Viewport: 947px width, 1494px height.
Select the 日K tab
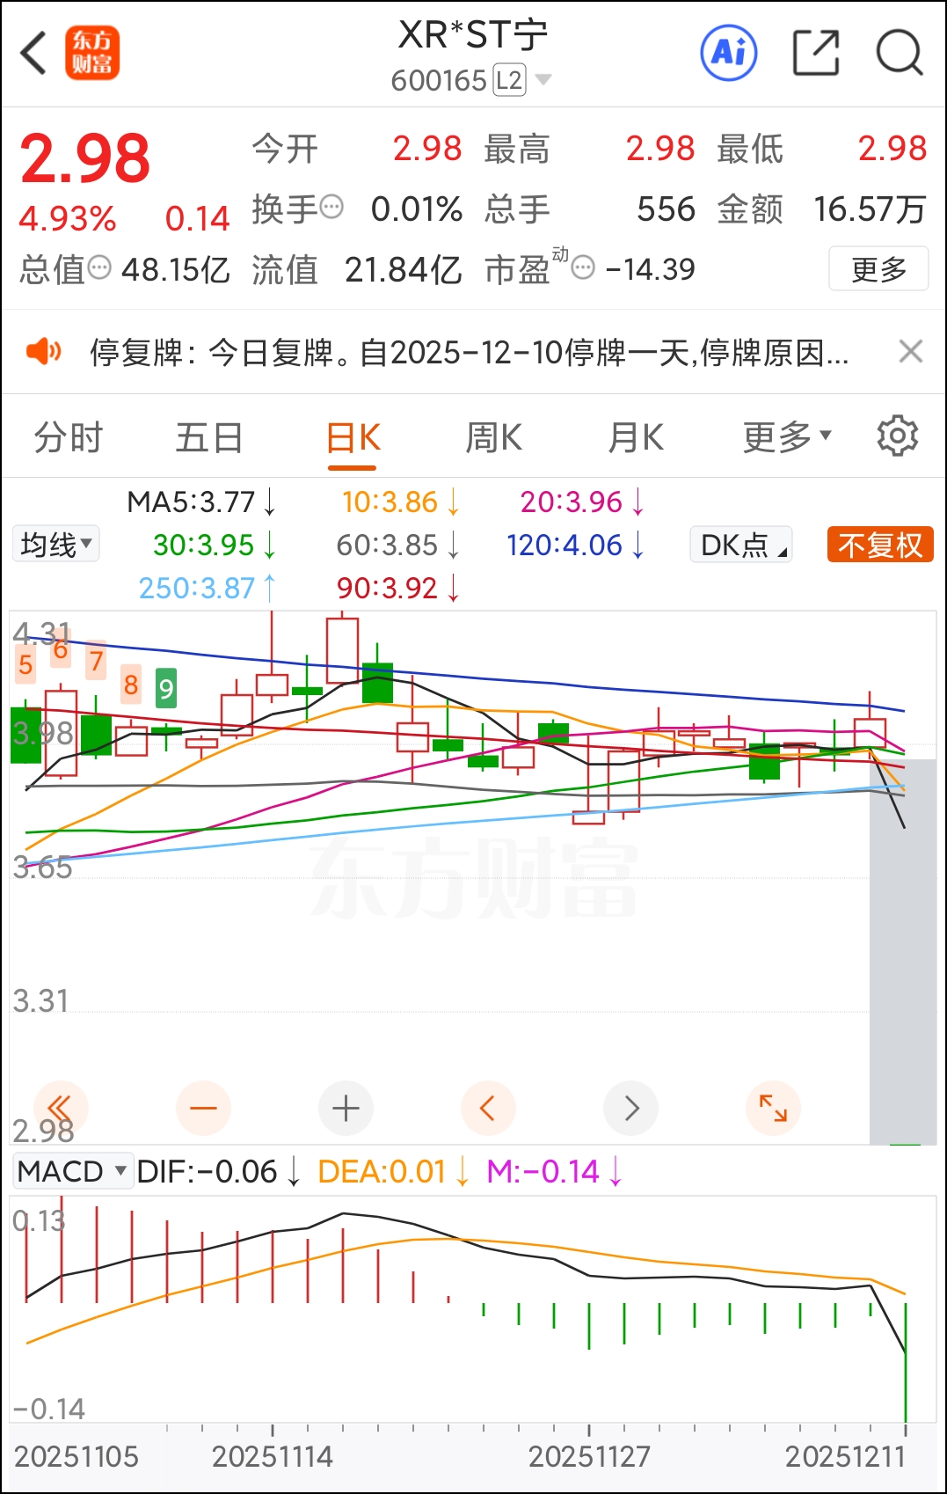point(353,437)
